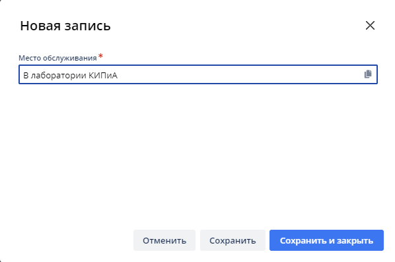395x262 pixels.
Task: Click the gray Сохранить button between the other buttons
Action: (x=233, y=240)
